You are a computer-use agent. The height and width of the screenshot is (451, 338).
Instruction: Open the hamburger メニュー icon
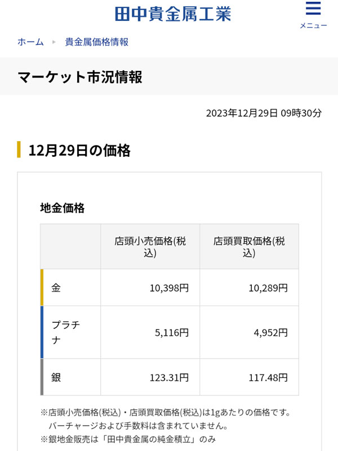[313, 15]
